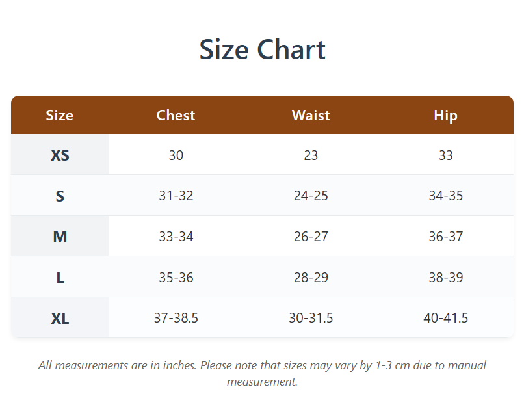Image resolution: width=524 pixels, height=396 pixels.
Task: Click the Waist column header
Action: pos(311,115)
